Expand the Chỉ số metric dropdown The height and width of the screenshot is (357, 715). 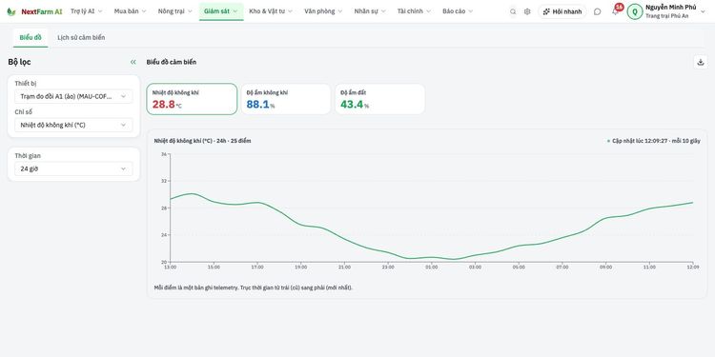[x=73, y=125]
